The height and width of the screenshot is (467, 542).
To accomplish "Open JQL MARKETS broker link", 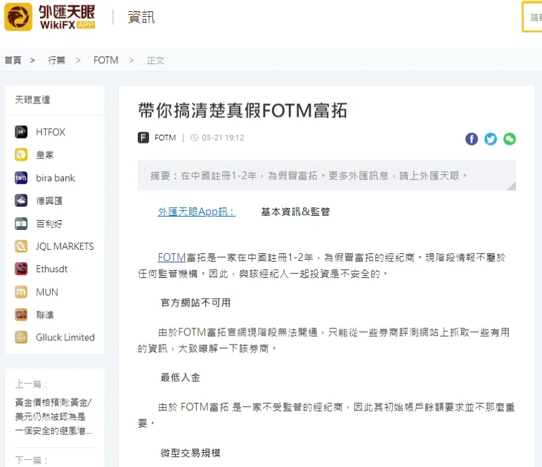I will (x=65, y=246).
